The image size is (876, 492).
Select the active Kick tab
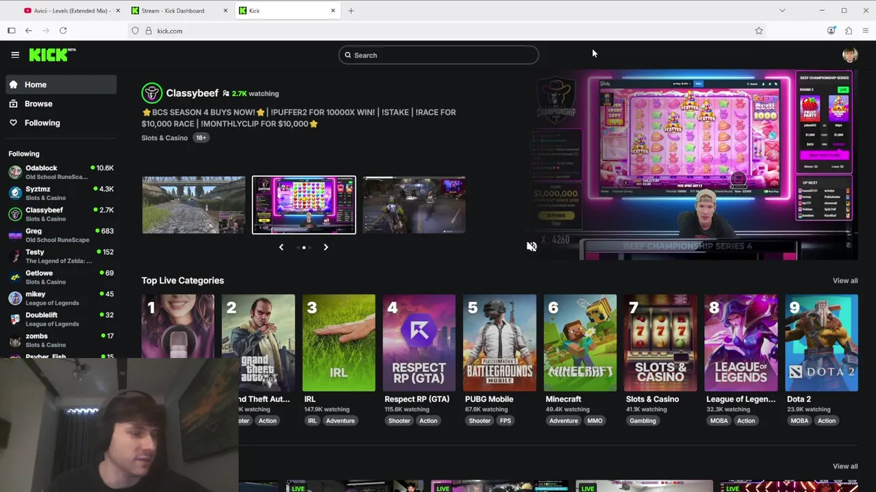[x=287, y=11]
